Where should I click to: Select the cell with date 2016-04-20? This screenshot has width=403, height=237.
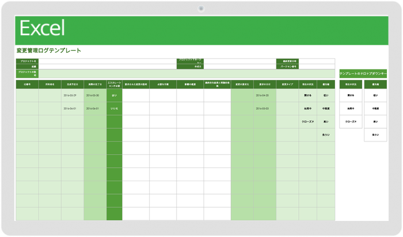coord(265,95)
